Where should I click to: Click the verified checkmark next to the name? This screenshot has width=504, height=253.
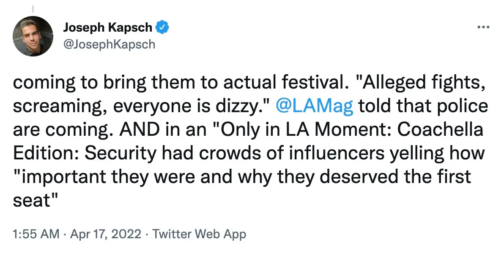tap(163, 27)
